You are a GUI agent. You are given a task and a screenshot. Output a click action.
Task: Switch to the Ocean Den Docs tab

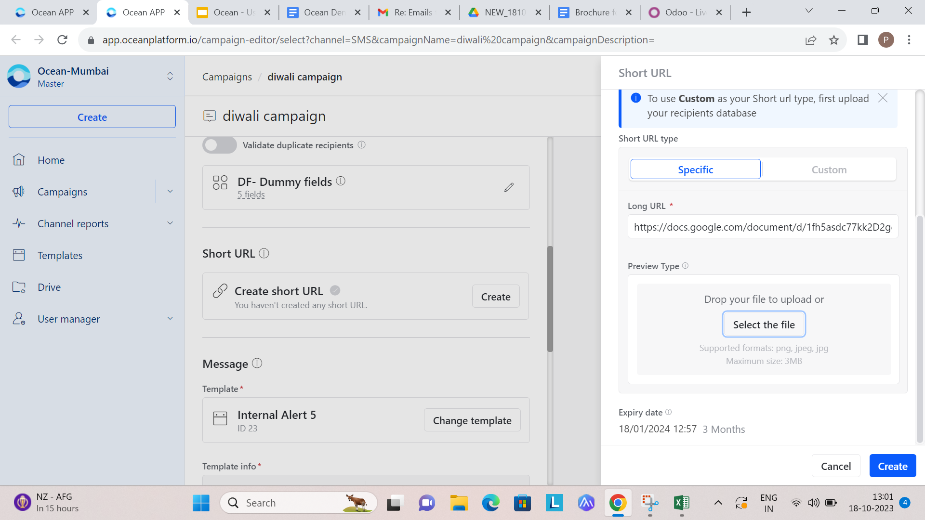pyautogui.click(x=324, y=13)
